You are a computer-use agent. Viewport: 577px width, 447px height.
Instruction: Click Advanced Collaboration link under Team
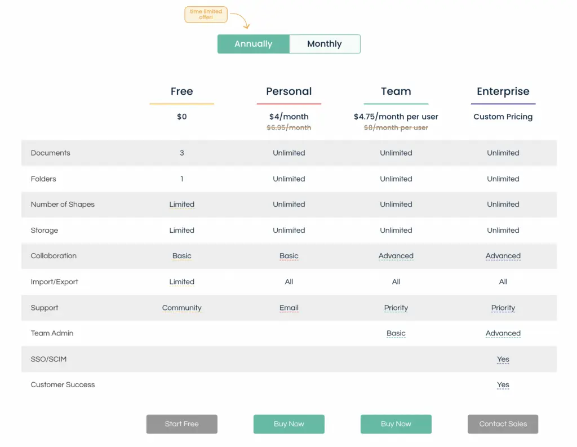(x=396, y=256)
